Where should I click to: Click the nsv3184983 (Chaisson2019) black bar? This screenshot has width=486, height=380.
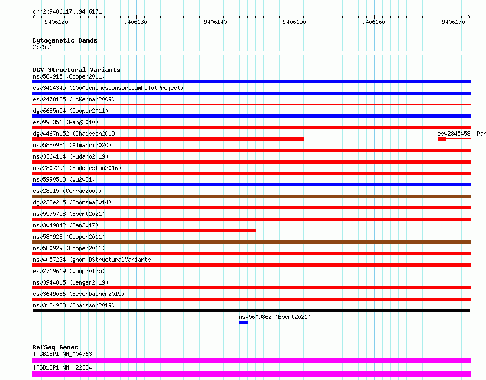tap(251, 311)
